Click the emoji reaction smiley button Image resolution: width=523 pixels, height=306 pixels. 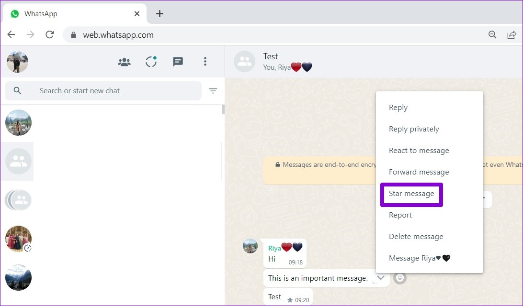coord(399,278)
